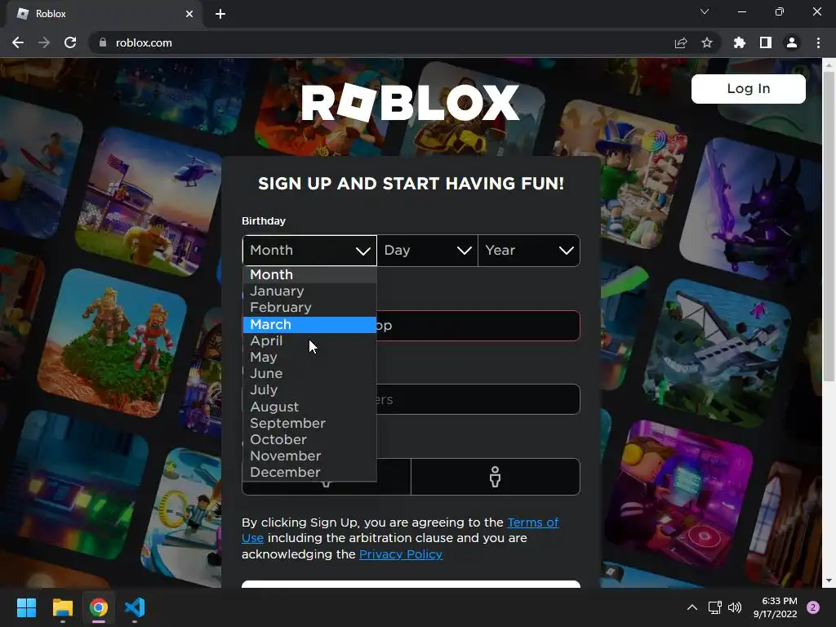Open the Privacy Policy link
Viewport: 836px width, 627px height.
(400, 554)
